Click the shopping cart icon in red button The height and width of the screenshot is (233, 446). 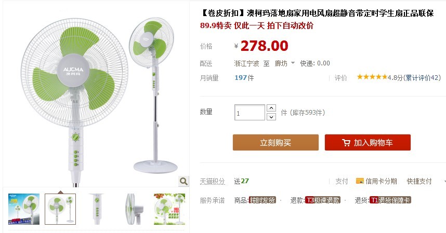(x=346, y=143)
